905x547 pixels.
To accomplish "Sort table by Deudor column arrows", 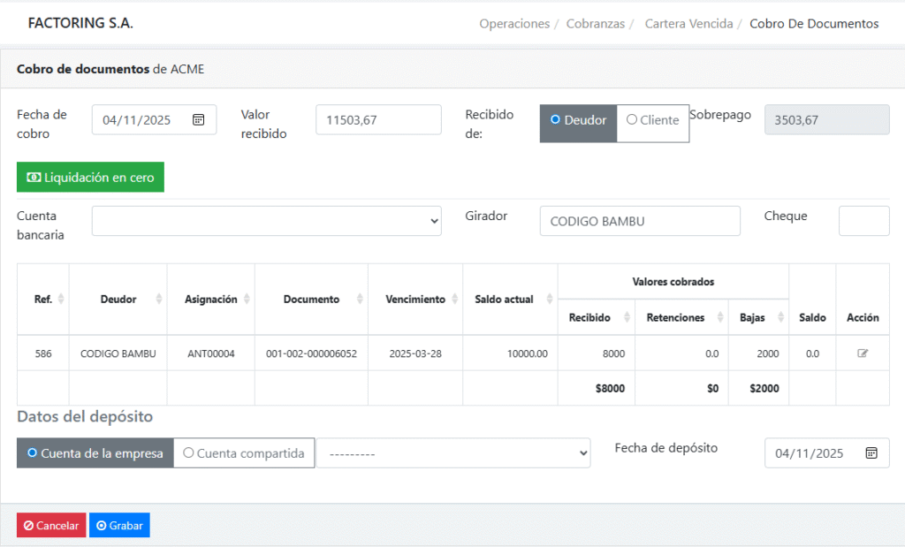I will [x=159, y=300].
